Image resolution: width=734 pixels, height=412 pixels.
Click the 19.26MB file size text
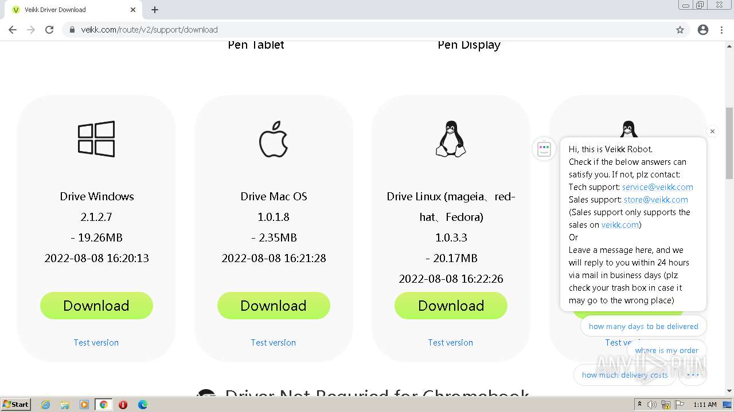click(96, 237)
